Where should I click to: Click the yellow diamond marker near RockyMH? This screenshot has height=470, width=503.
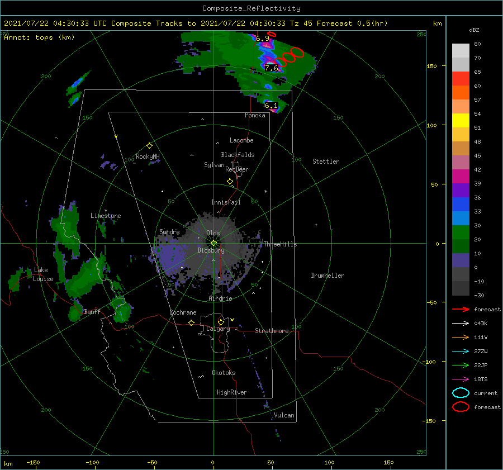click(x=149, y=146)
